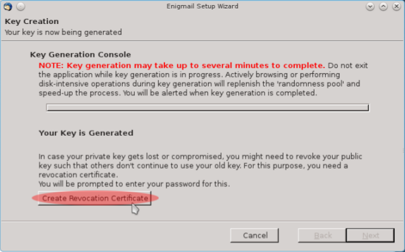Click the 'Your Key is Generated' heading
The height and width of the screenshot is (252, 405).
tap(86, 133)
